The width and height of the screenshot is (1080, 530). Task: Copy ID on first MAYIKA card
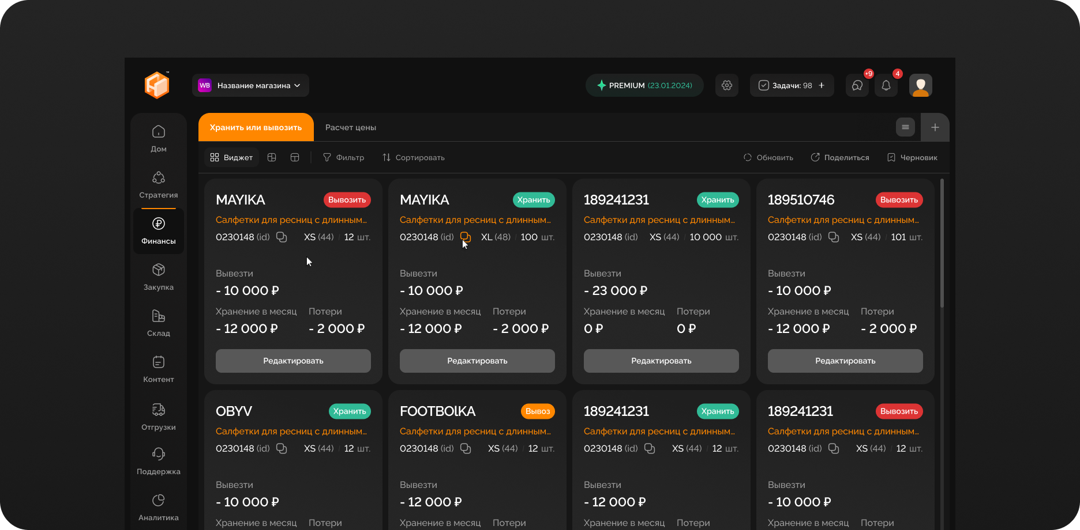pos(282,237)
